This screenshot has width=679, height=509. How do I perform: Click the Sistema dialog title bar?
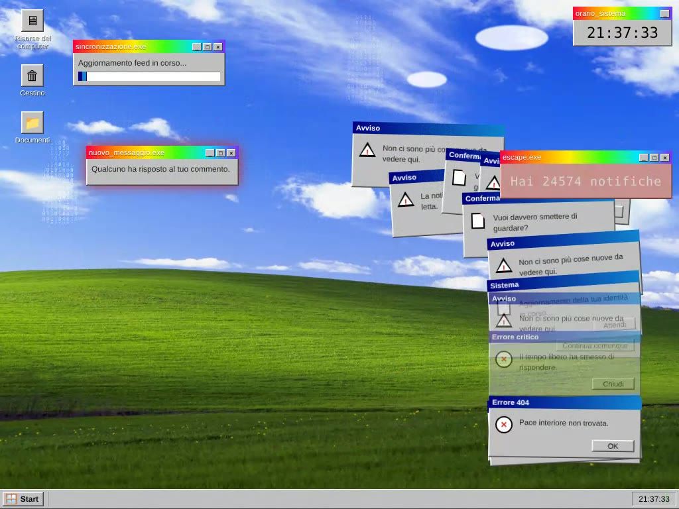click(563, 282)
